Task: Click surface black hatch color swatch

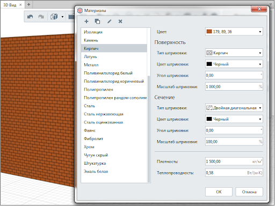Action: 209,64
